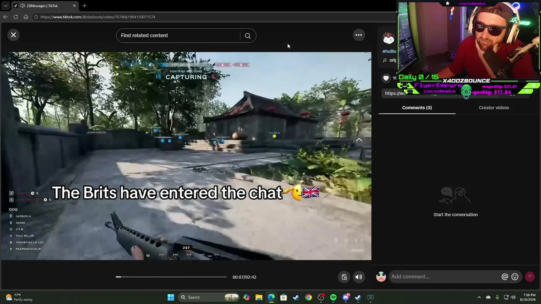
Task: Switch to the Creator videos tab
Action: click(x=494, y=108)
